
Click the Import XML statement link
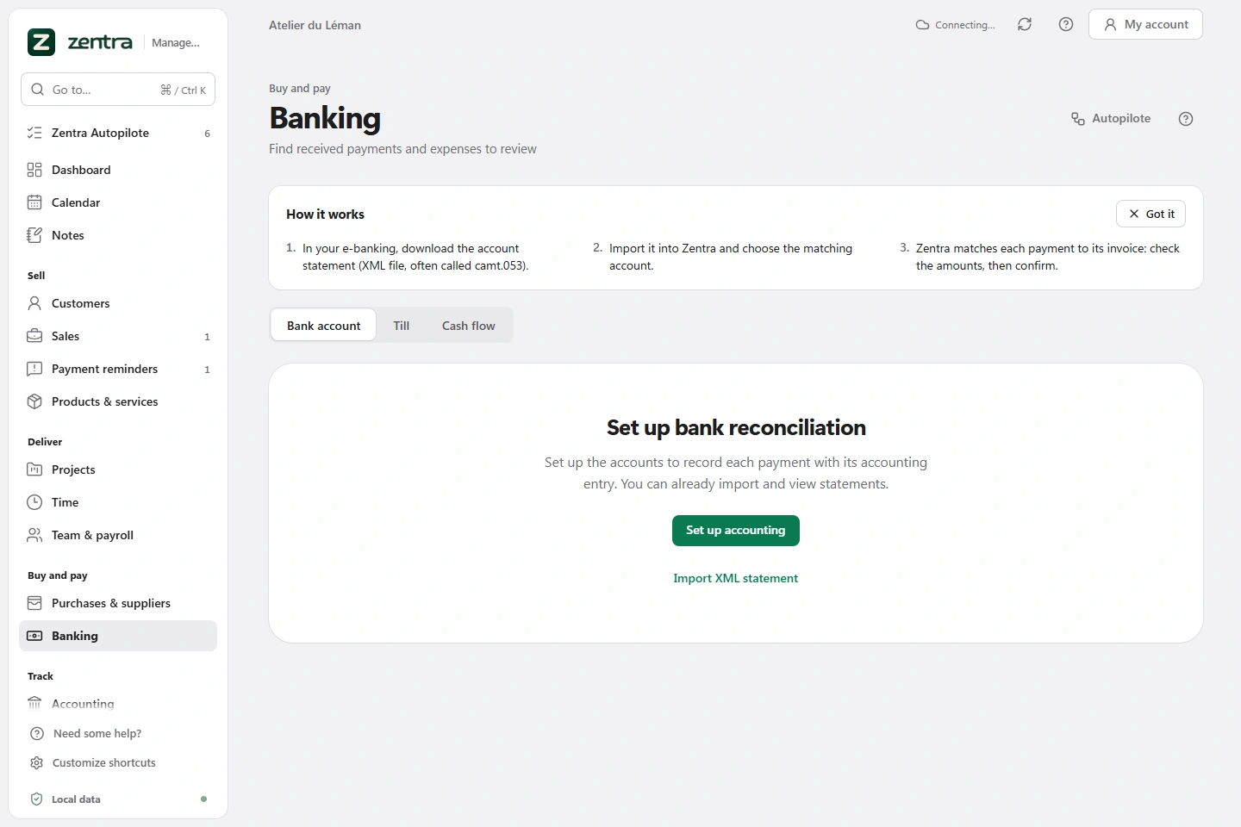pyautogui.click(x=736, y=579)
